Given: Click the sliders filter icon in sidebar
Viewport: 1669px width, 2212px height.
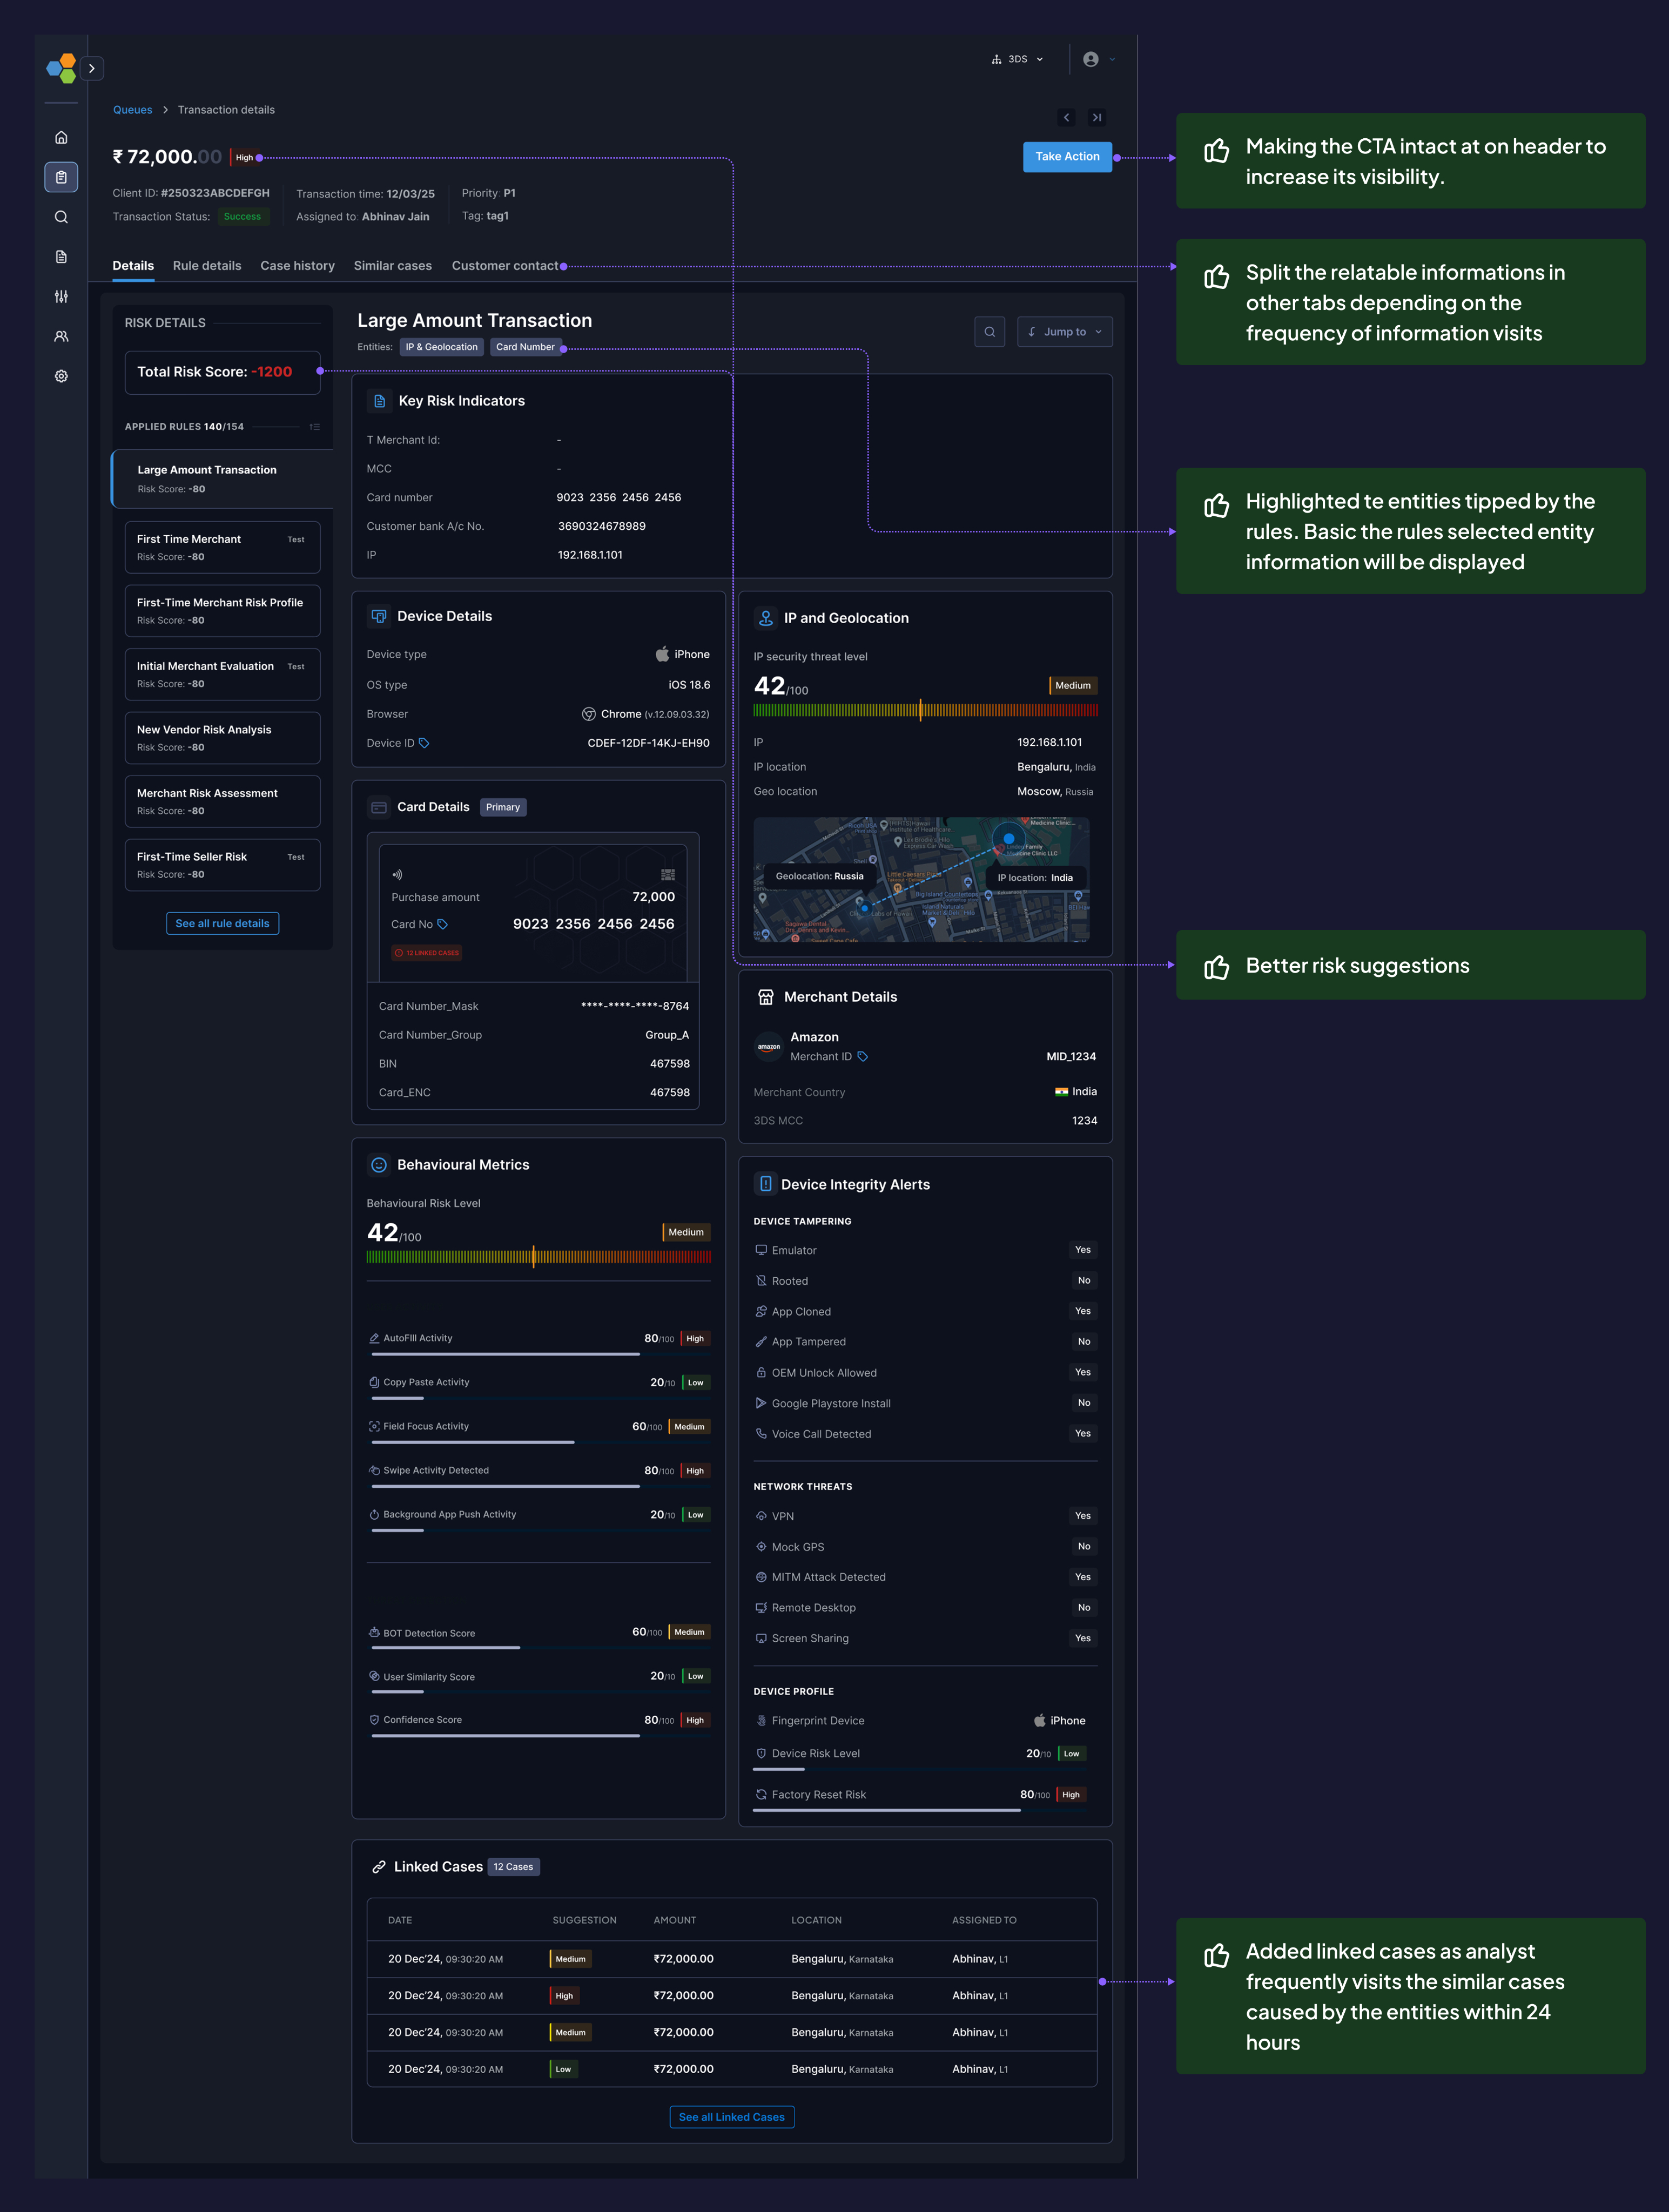Looking at the screenshot, I should click(61, 297).
